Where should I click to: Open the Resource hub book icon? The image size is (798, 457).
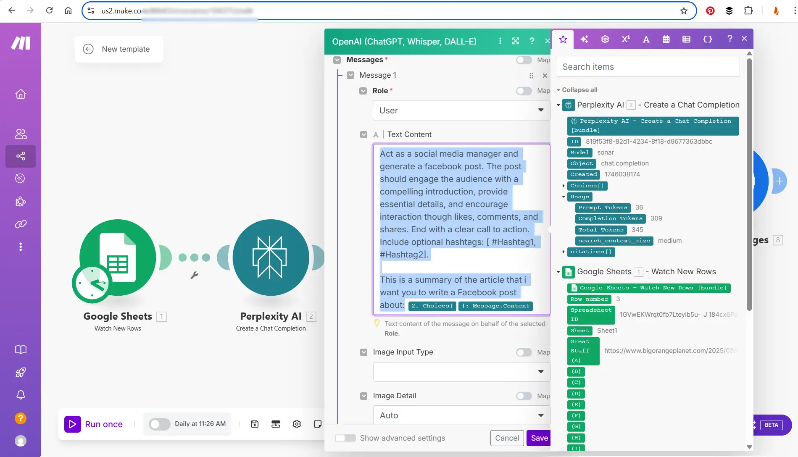pyautogui.click(x=21, y=349)
